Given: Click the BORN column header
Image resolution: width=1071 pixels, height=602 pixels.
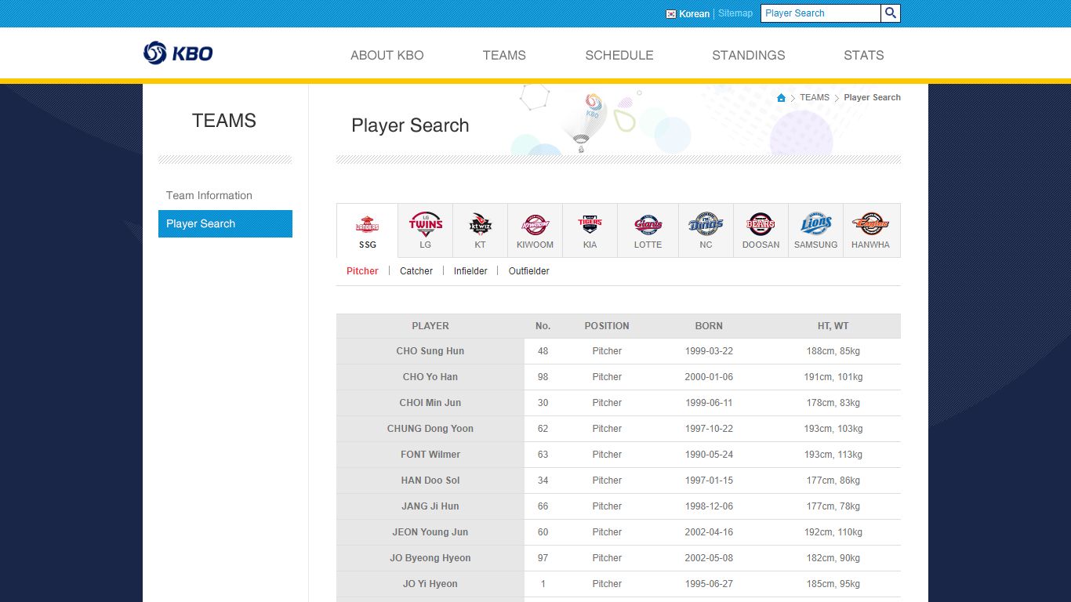Looking at the screenshot, I should pos(709,326).
